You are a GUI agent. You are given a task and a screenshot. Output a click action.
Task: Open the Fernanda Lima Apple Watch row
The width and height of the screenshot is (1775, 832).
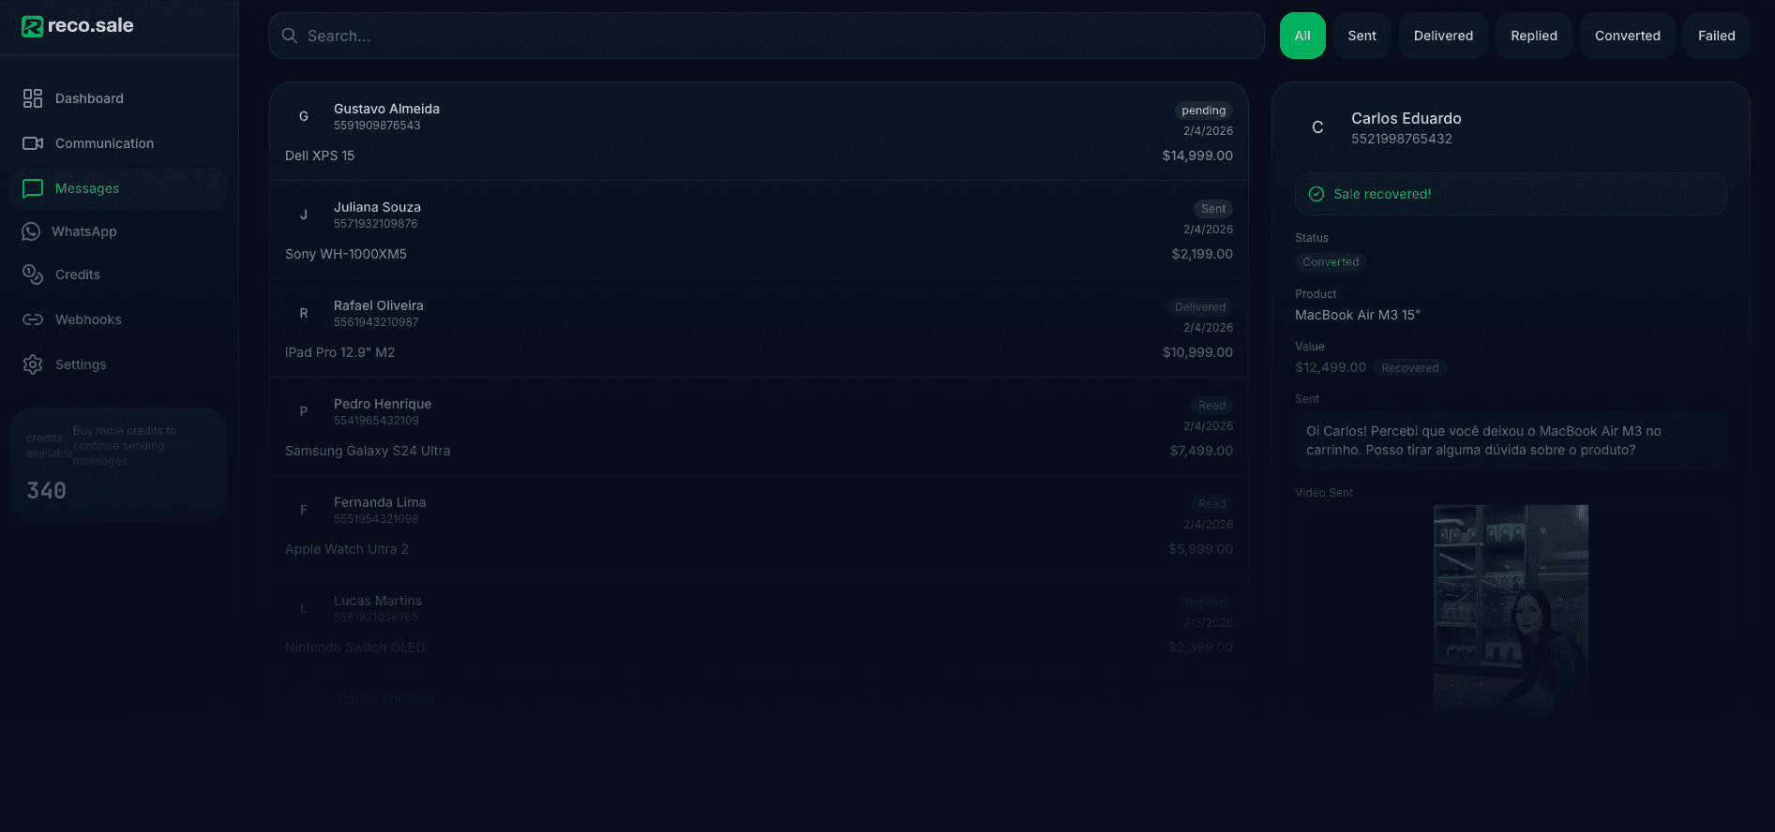click(x=759, y=525)
